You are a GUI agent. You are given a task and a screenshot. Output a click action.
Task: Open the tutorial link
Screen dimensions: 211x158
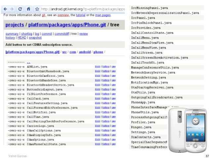[x=81, y=15]
